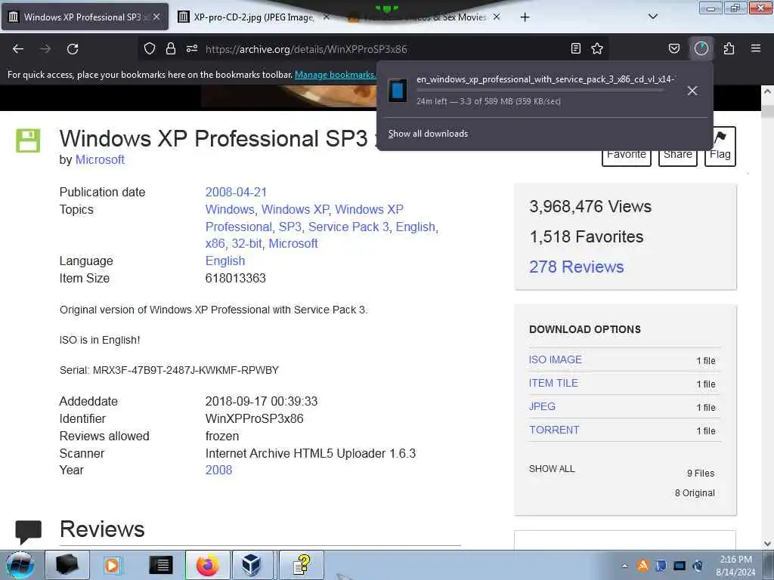
Task: Click the Share button
Action: tap(678, 155)
